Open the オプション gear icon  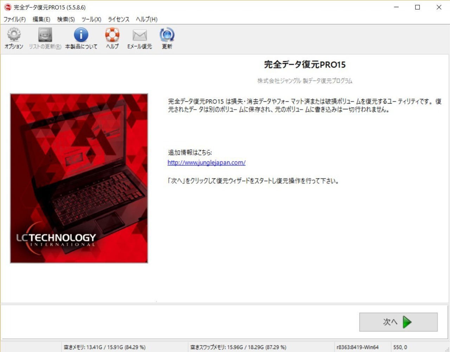coord(14,35)
